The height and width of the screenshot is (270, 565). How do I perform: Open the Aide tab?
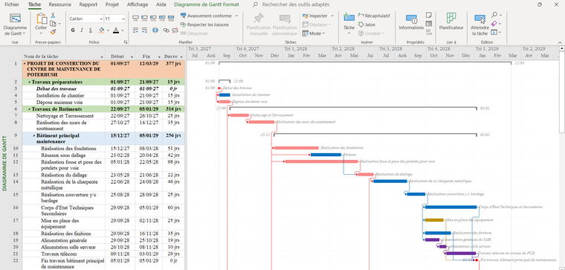point(161,4)
